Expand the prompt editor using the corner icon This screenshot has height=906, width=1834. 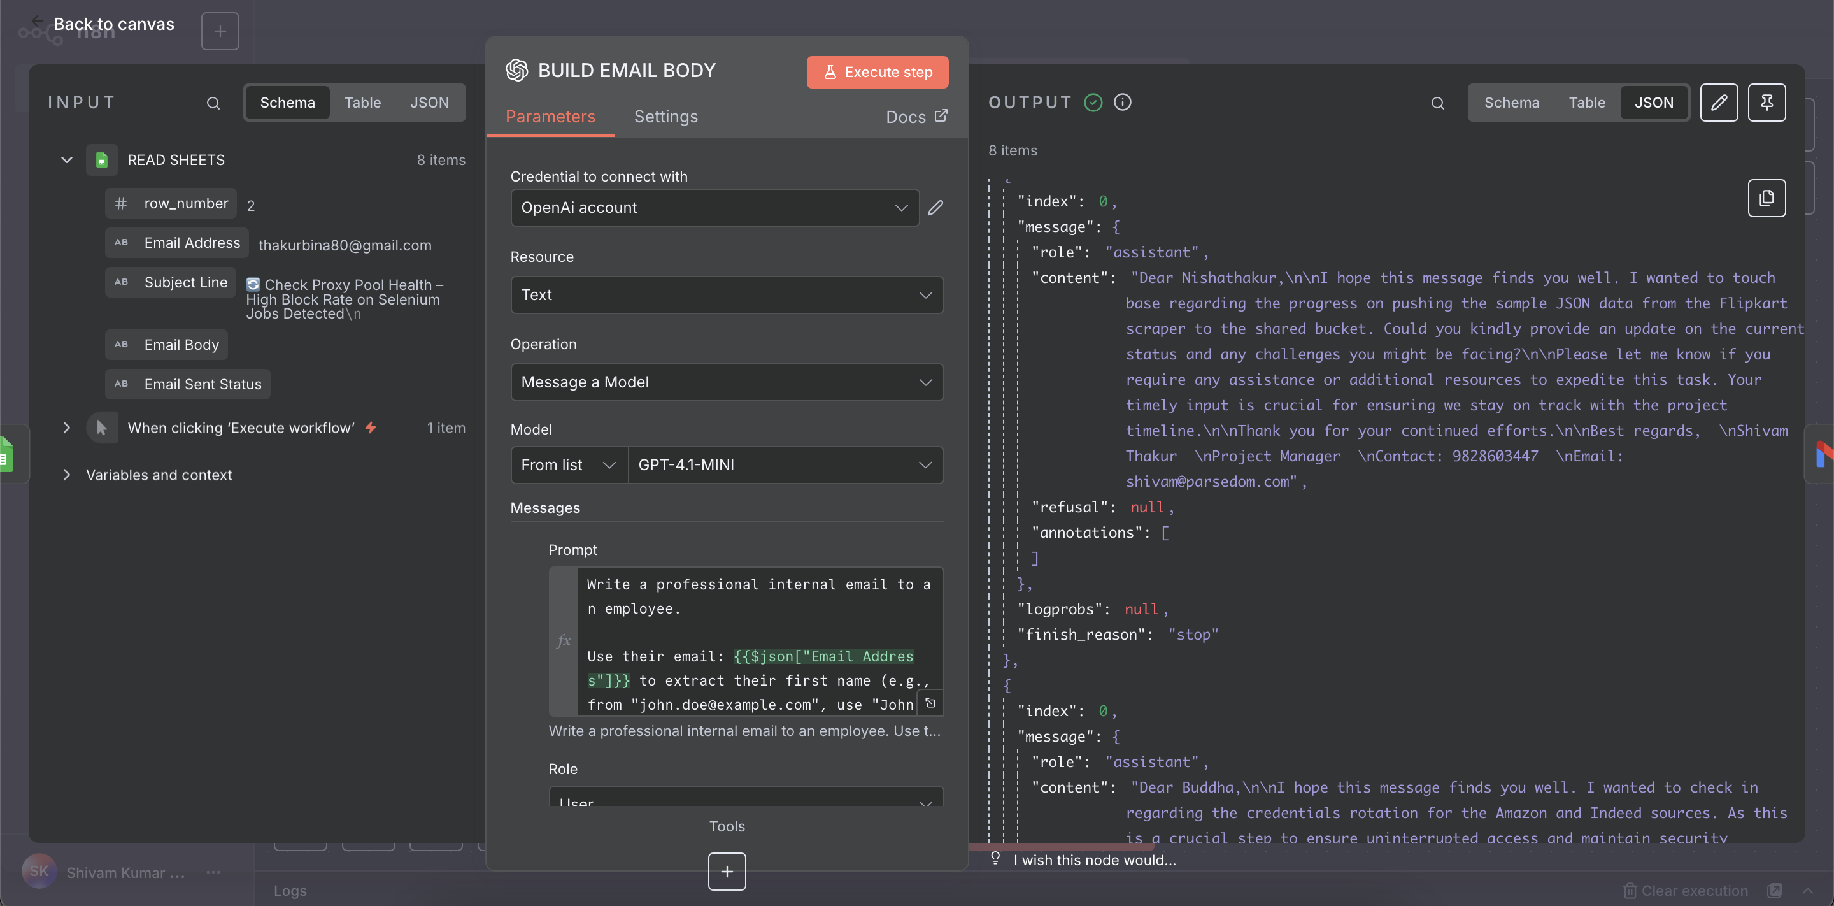(930, 703)
